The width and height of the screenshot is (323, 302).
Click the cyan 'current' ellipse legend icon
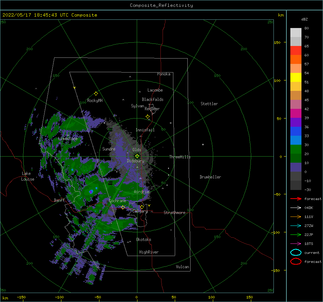coord(296,252)
